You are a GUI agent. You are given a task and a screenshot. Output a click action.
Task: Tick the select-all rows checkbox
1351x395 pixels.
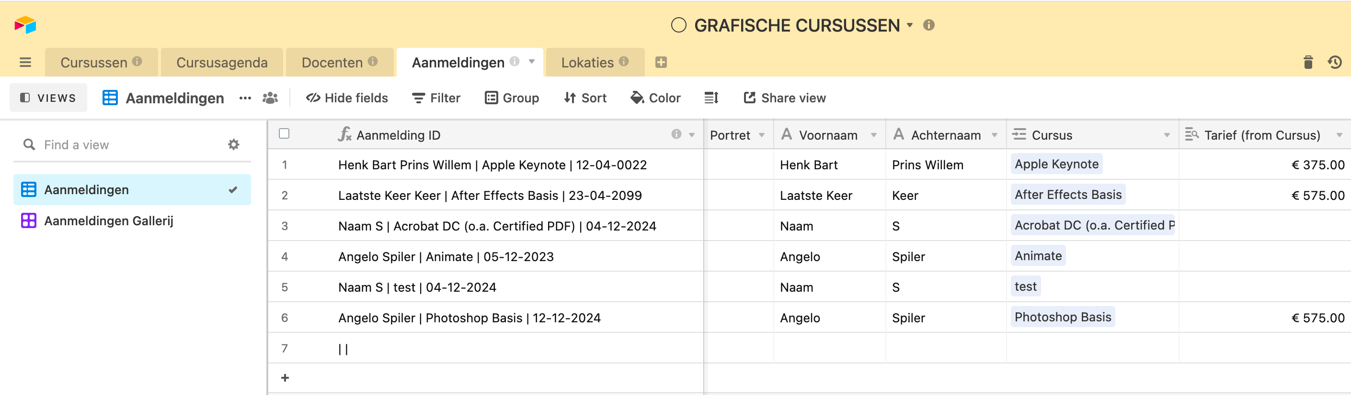284,134
